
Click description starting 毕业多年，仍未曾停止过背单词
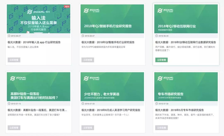click(105, 115)
